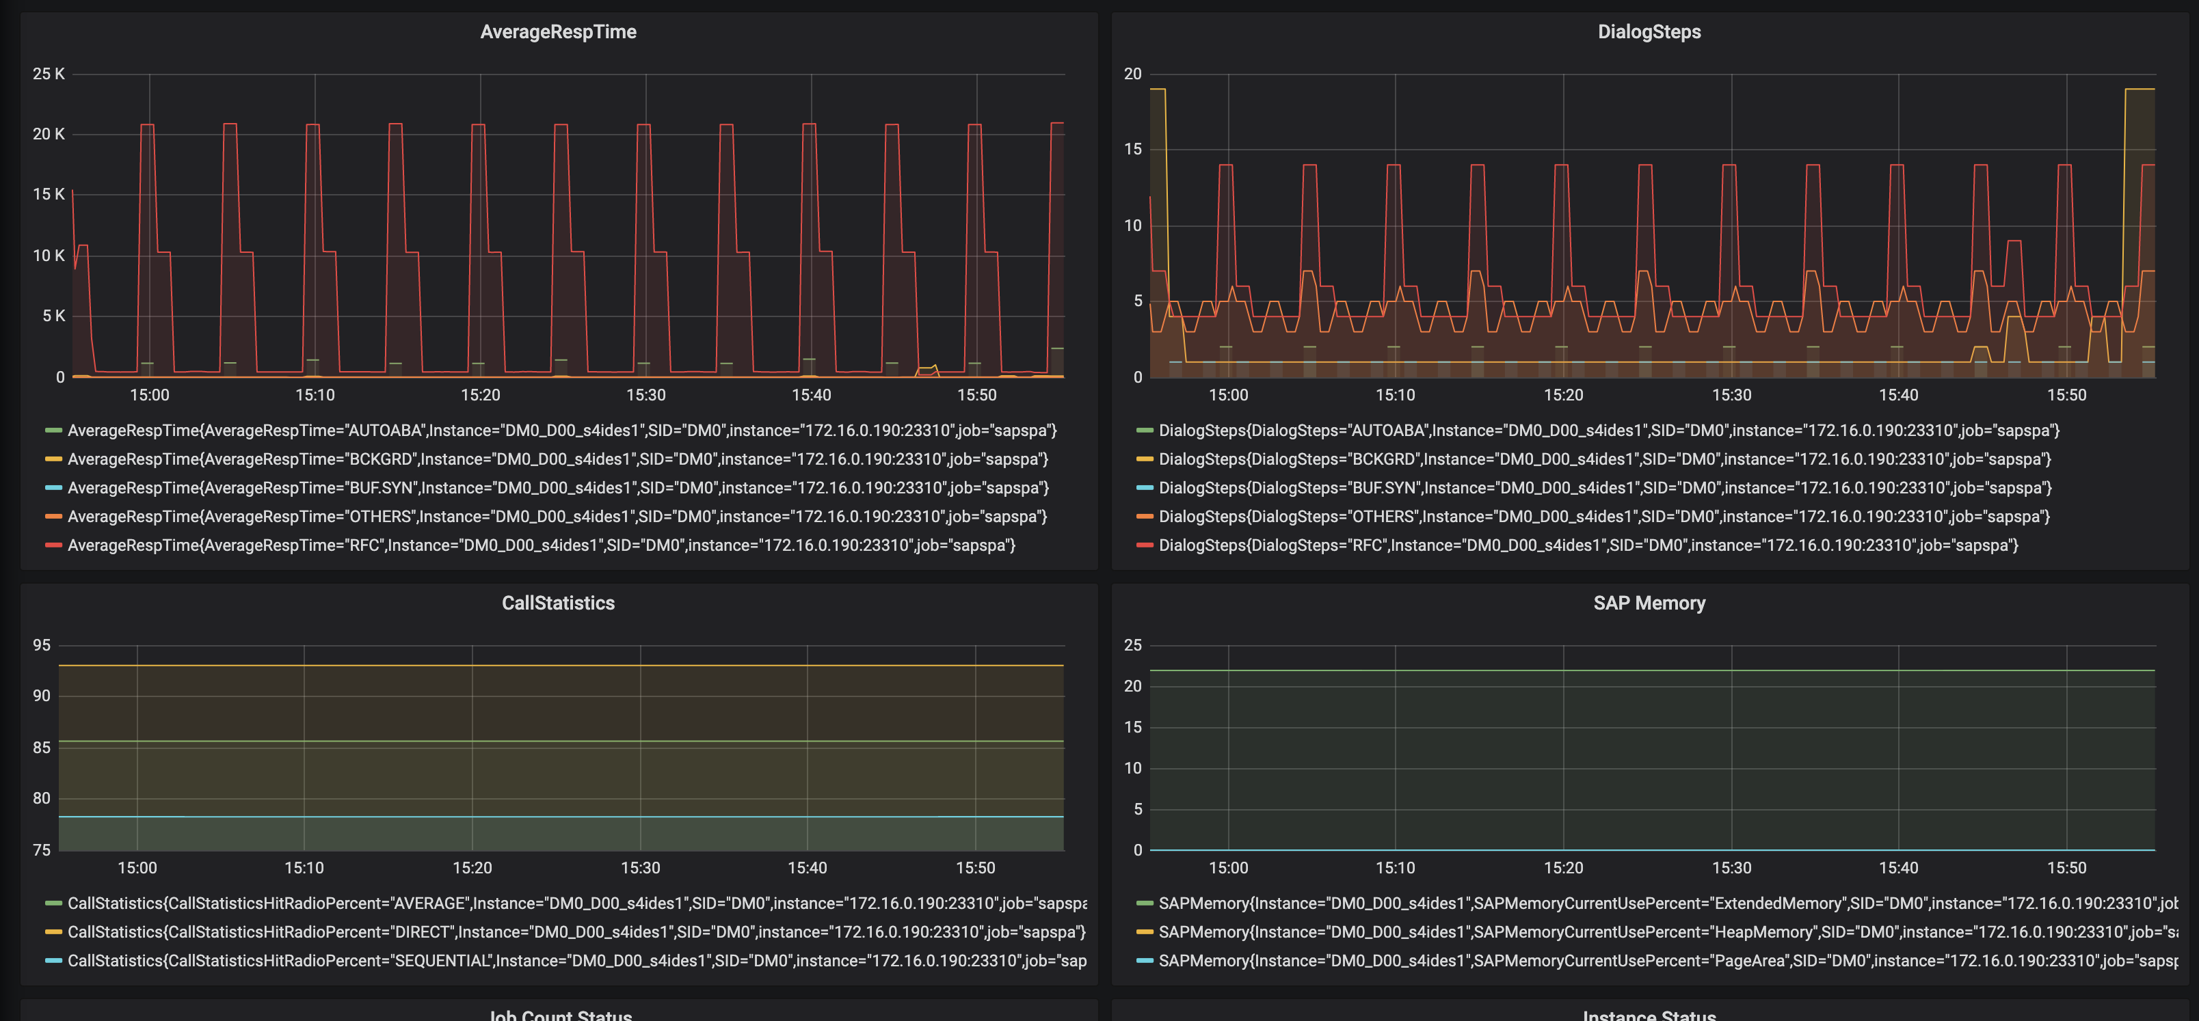Click the Instance Status panel title

pyautogui.click(x=1649, y=1015)
